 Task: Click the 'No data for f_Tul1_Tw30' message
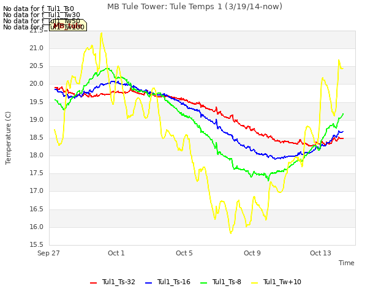coord(42,15)
